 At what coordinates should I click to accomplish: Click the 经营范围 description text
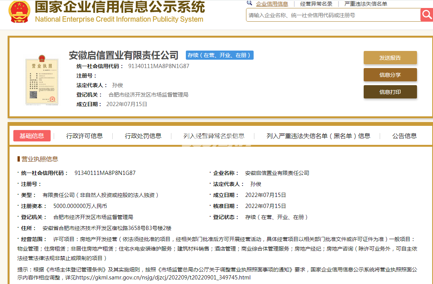pyautogui.click(x=217, y=249)
